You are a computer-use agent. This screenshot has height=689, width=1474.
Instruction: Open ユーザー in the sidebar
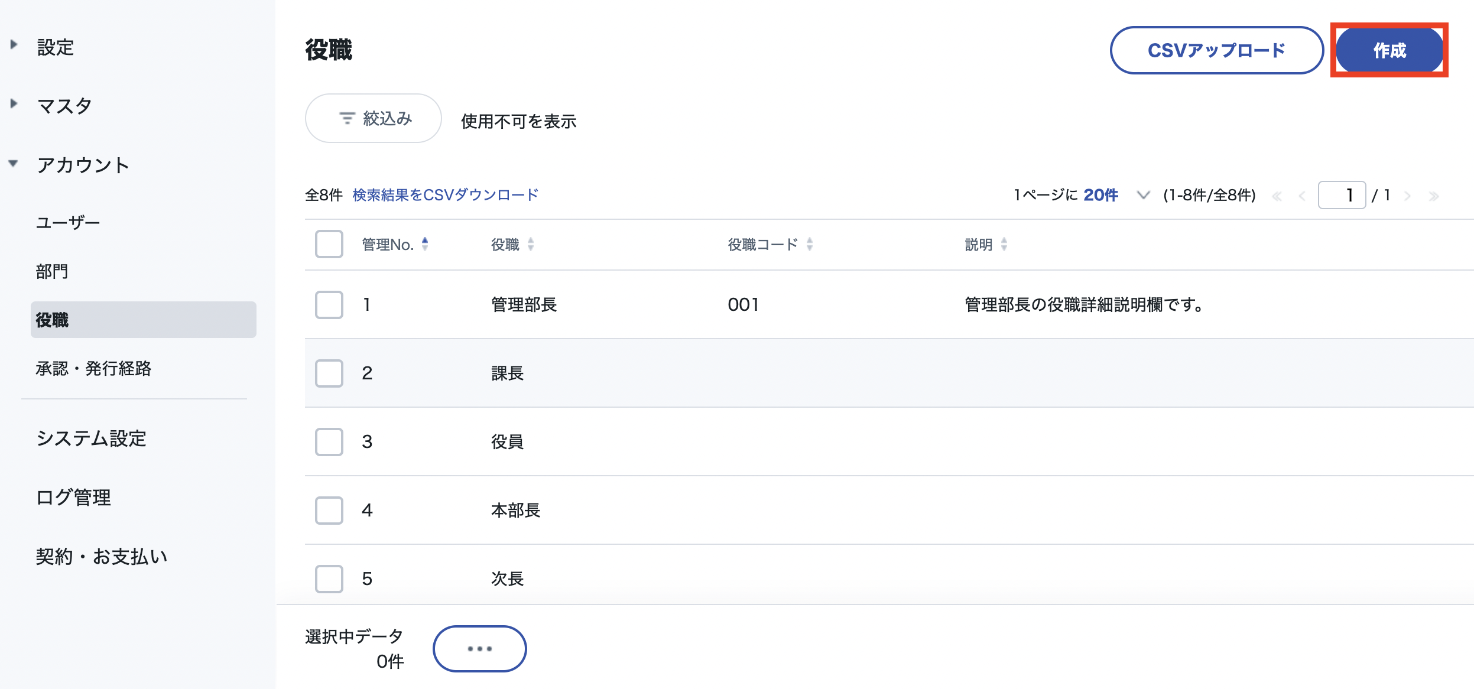pos(68,223)
